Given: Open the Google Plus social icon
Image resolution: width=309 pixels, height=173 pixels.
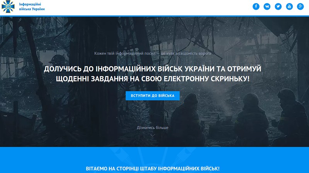Looking at the screenshot, I should (301, 7).
